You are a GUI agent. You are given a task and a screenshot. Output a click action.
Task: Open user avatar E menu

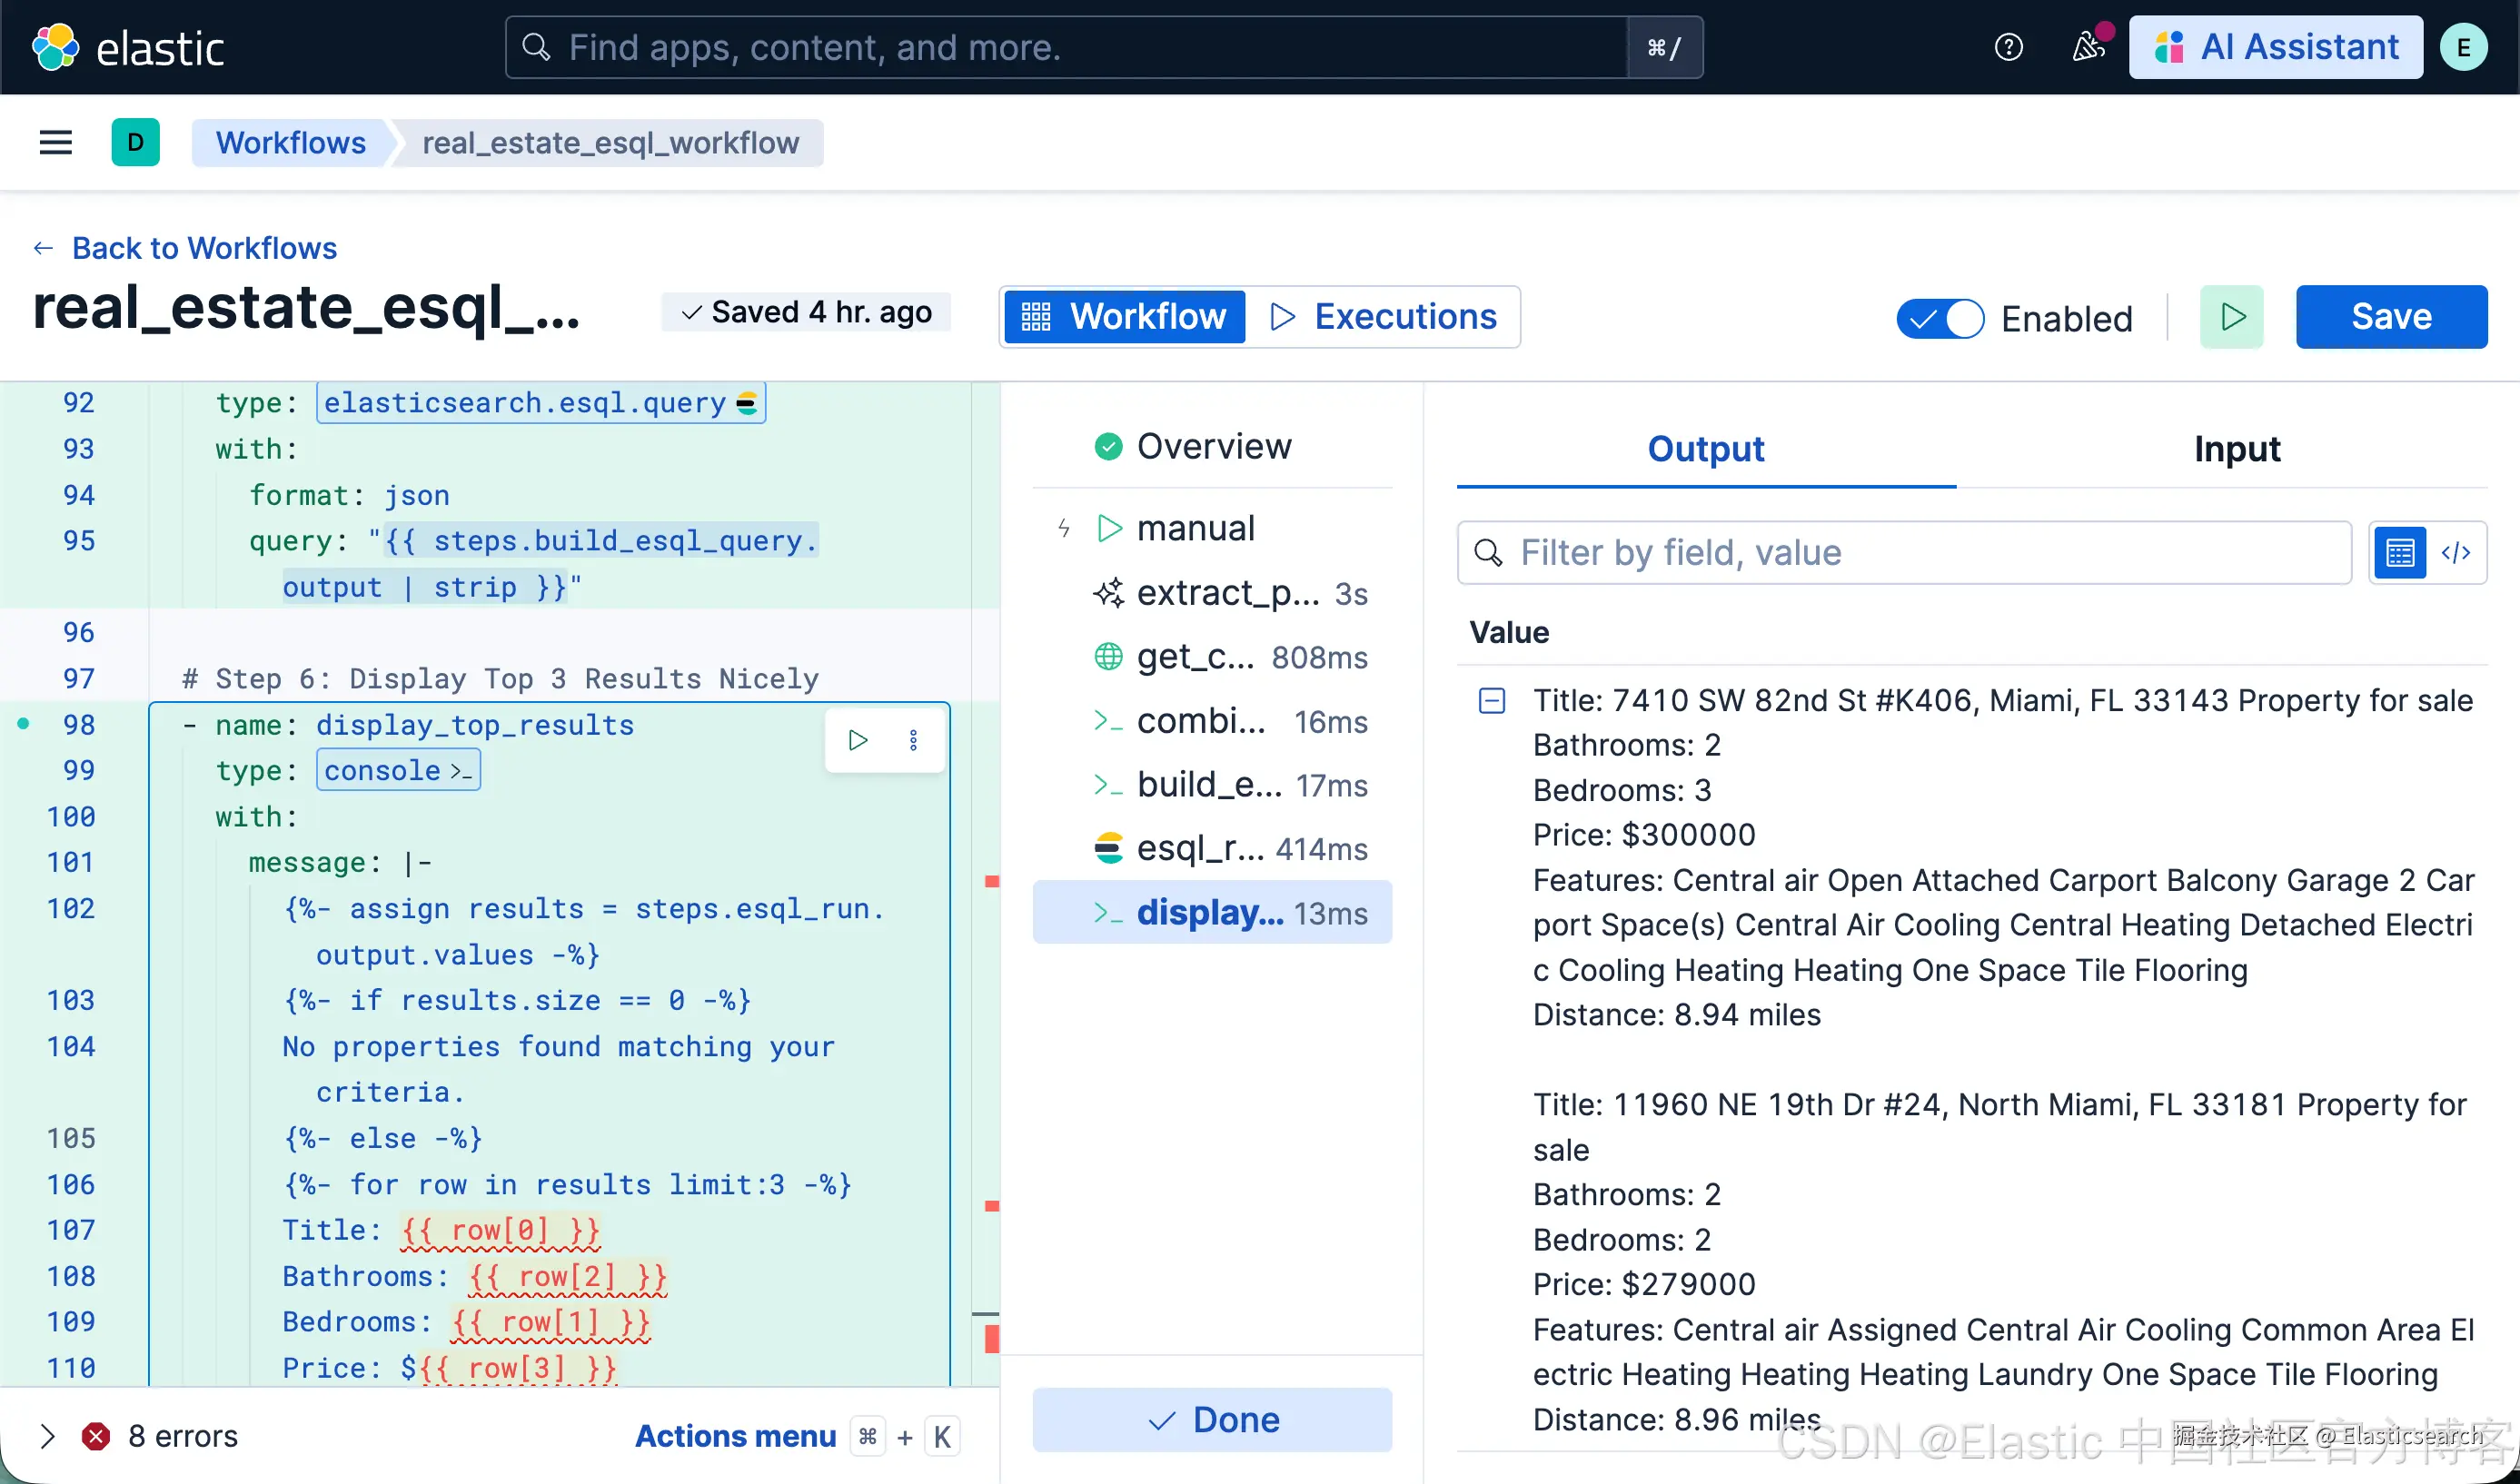click(x=2463, y=47)
